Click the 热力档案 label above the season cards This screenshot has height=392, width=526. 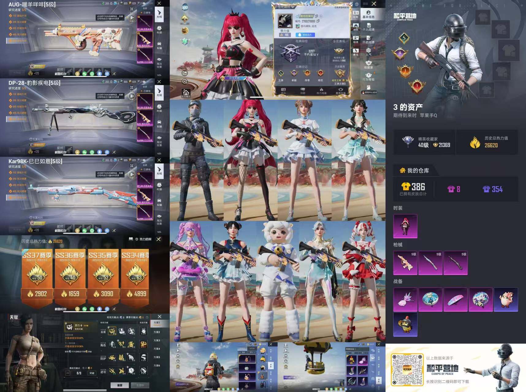(x=146, y=239)
